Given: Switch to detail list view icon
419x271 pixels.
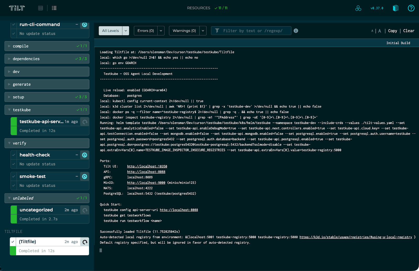Looking at the screenshot, I should click(x=54, y=8).
